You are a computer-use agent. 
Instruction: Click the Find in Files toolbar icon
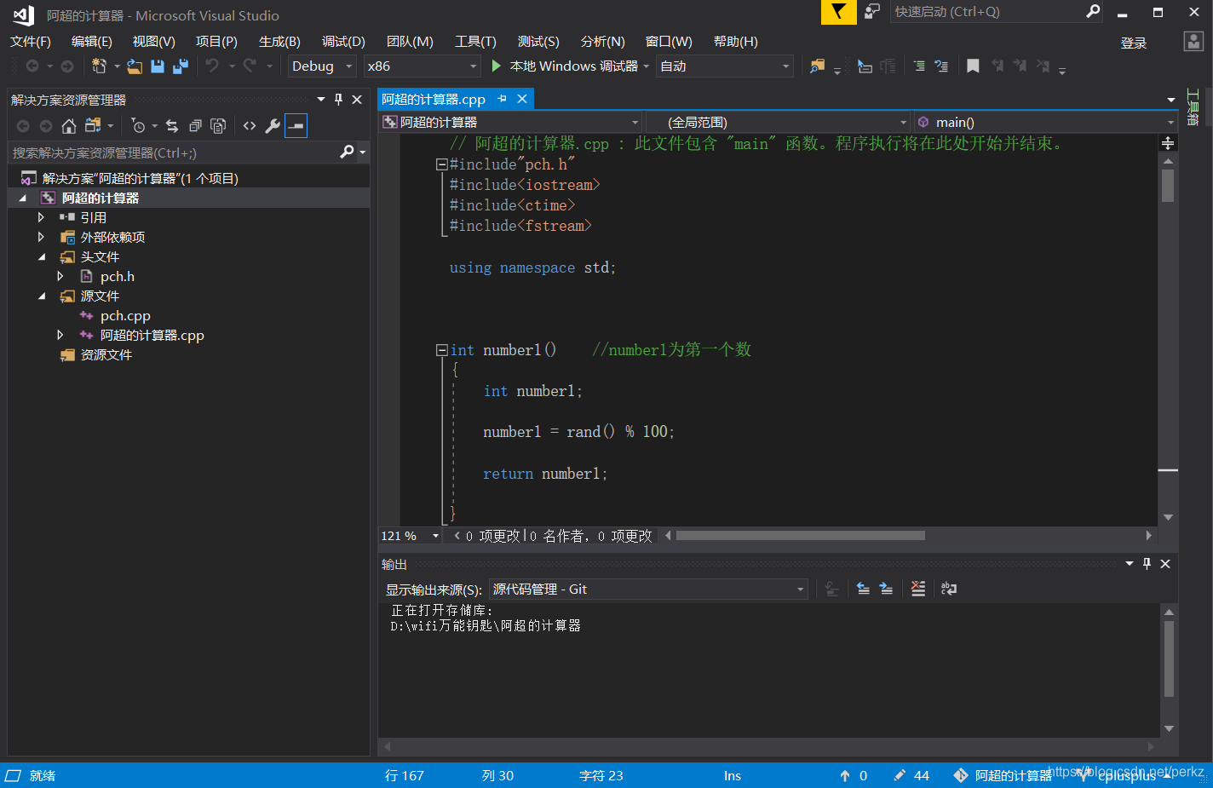817,66
